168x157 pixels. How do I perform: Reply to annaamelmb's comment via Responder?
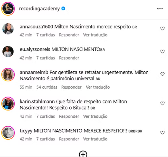[x=71, y=87]
